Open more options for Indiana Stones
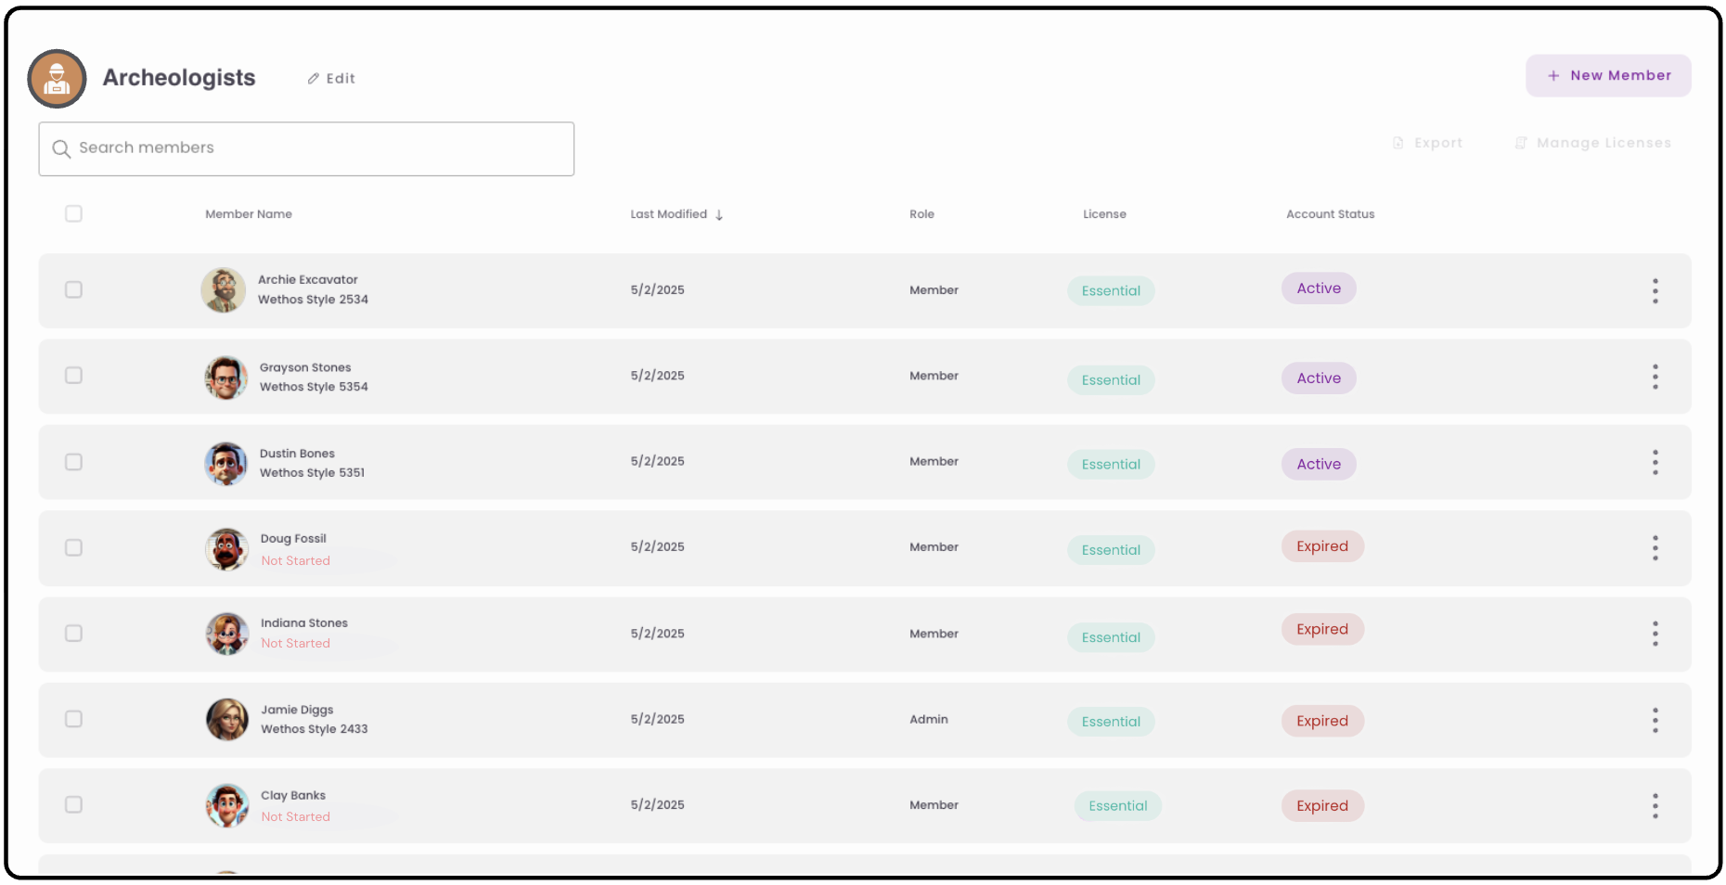The image size is (1726, 885). point(1655,634)
